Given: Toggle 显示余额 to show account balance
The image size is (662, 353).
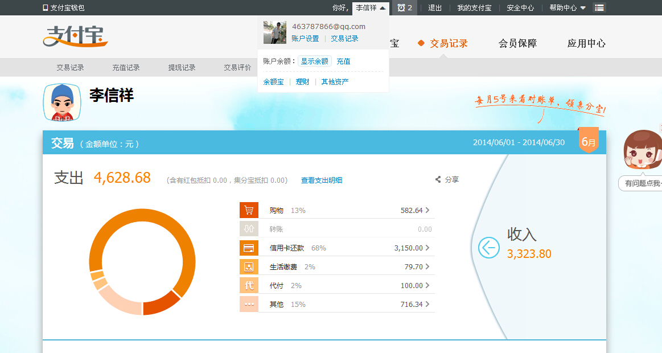Looking at the screenshot, I should [314, 61].
